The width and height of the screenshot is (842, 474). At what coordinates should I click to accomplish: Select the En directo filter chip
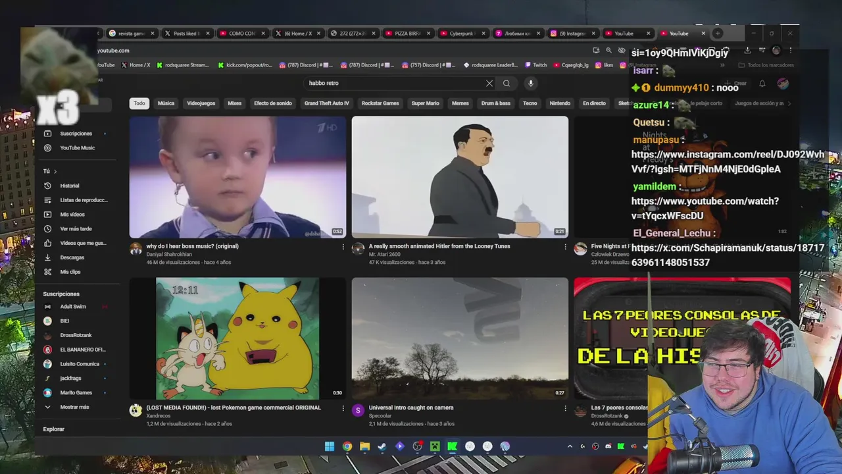click(x=594, y=103)
